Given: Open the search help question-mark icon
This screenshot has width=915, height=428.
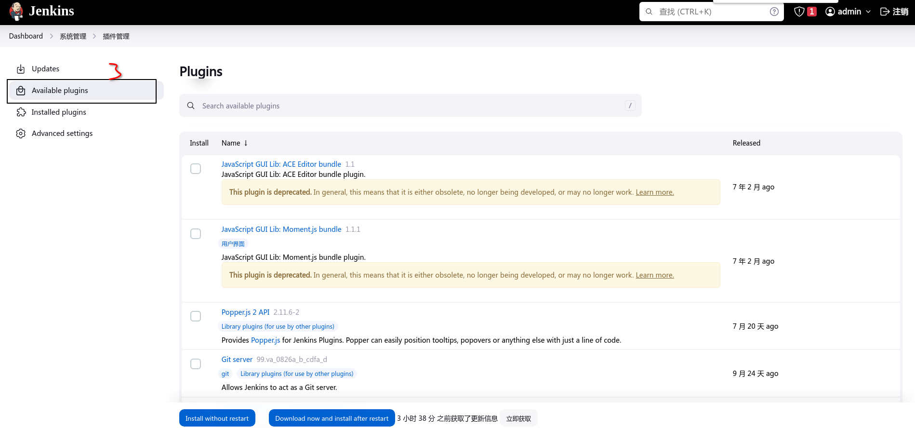Looking at the screenshot, I should click(774, 12).
